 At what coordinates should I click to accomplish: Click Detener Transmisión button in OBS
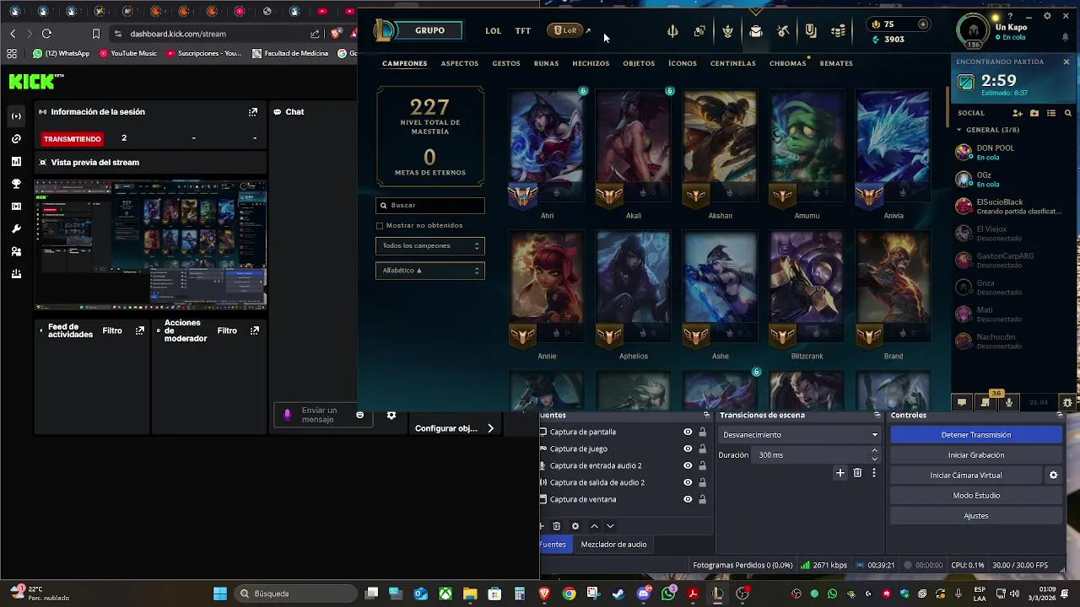point(976,435)
